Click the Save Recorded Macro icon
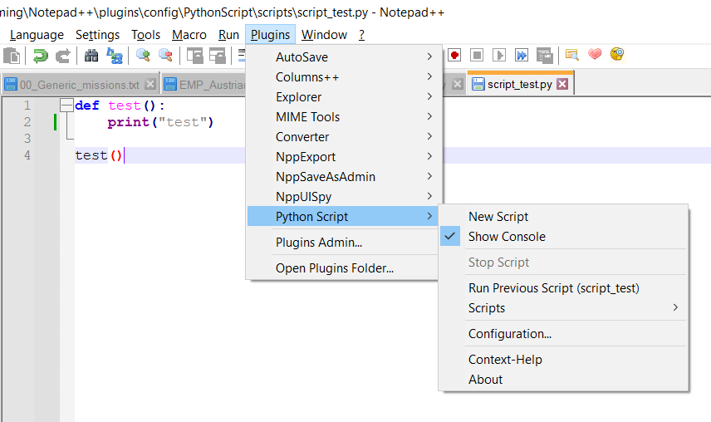The height and width of the screenshot is (422, 711). coord(544,56)
